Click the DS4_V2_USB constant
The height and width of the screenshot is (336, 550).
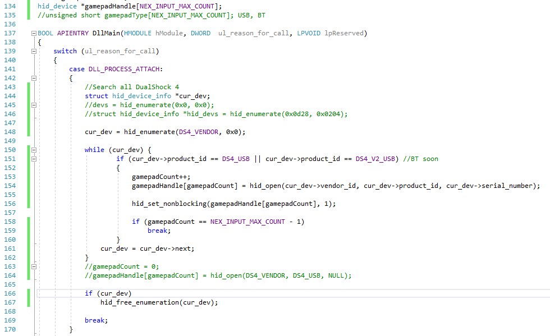click(375, 159)
